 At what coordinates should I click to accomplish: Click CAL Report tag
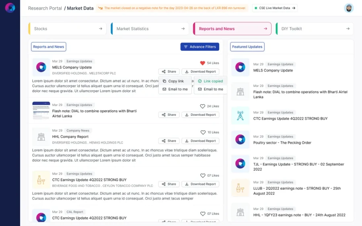point(74,212)
